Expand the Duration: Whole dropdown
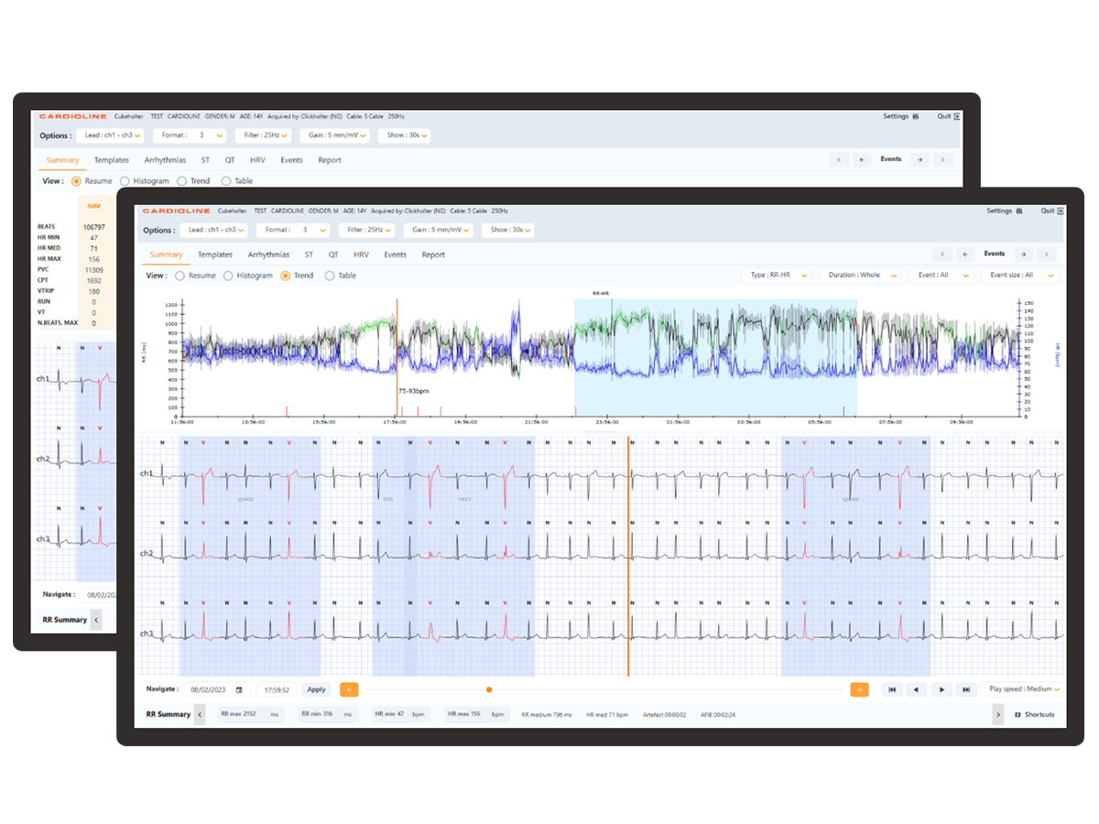Image resolution: width=1099 pixels, height=824 pixels. click(858, 275)
